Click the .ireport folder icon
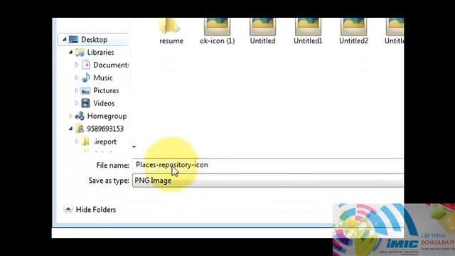 click(85, 142)
